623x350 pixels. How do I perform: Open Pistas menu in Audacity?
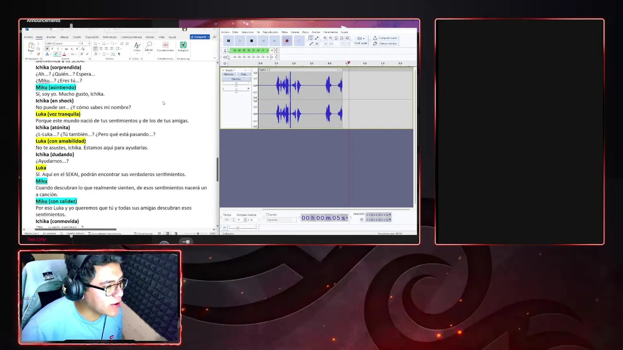(x=285, y=32)
